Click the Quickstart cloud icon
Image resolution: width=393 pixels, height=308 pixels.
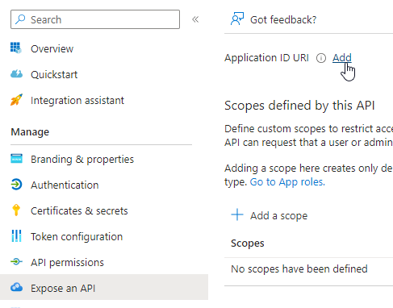tap(16, 73)
